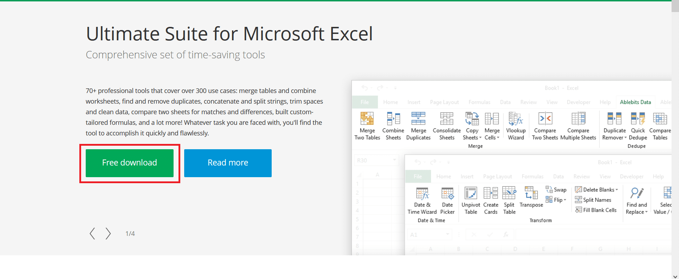Open the Developer tab in back Excel window
This screenshot has height=279, width=679.
[x=578, y=102]
